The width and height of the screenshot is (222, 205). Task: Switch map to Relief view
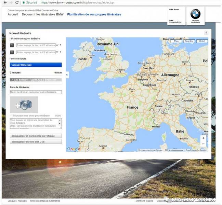click(x=202, y=41)
